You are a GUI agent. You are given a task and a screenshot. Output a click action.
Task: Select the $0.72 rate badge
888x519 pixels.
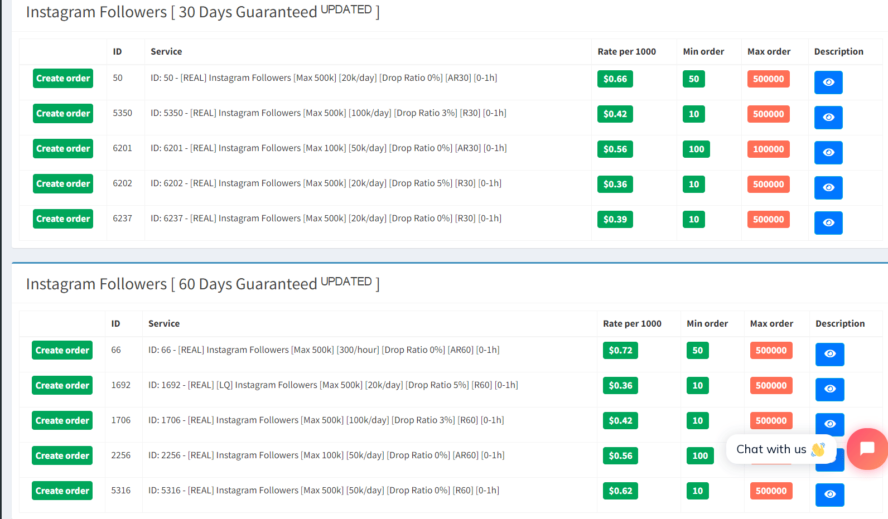[x=620, y=351]
